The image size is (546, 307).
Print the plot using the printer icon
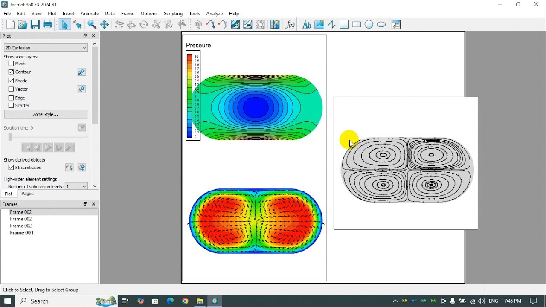click(x=47, y=25)
